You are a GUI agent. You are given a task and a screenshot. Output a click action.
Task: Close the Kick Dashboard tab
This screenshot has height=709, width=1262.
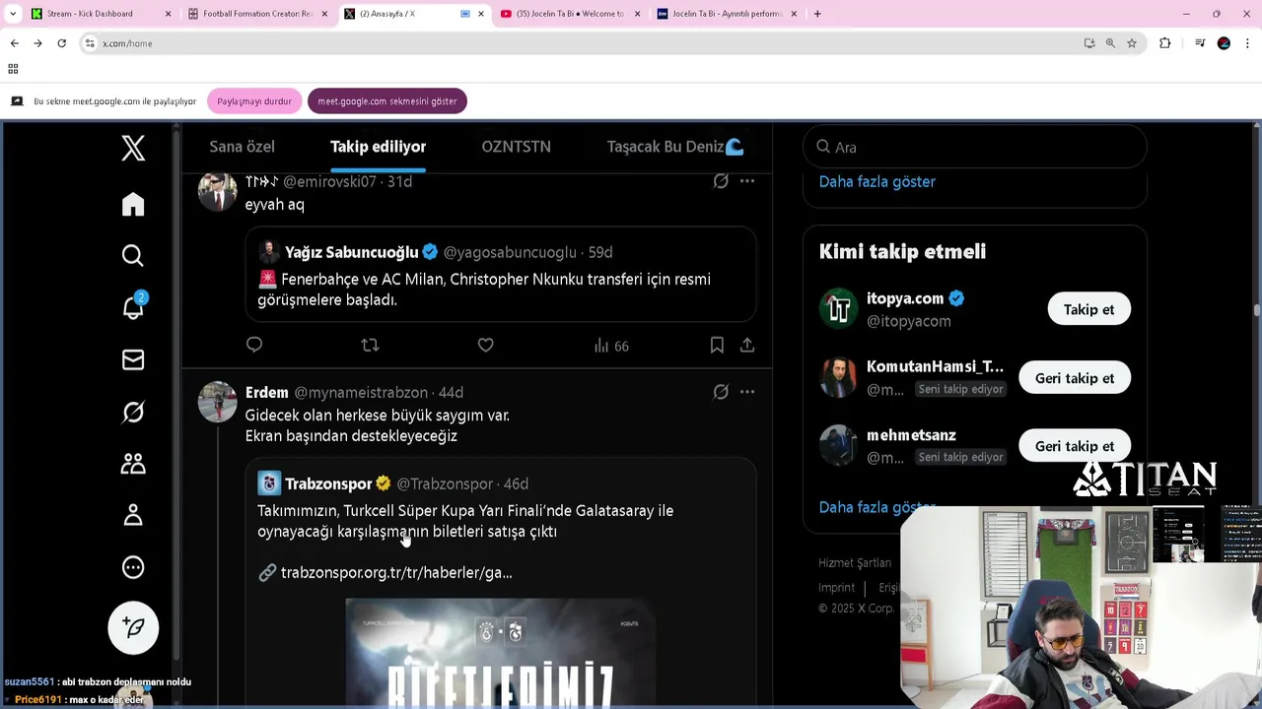[x=168, y=14]
